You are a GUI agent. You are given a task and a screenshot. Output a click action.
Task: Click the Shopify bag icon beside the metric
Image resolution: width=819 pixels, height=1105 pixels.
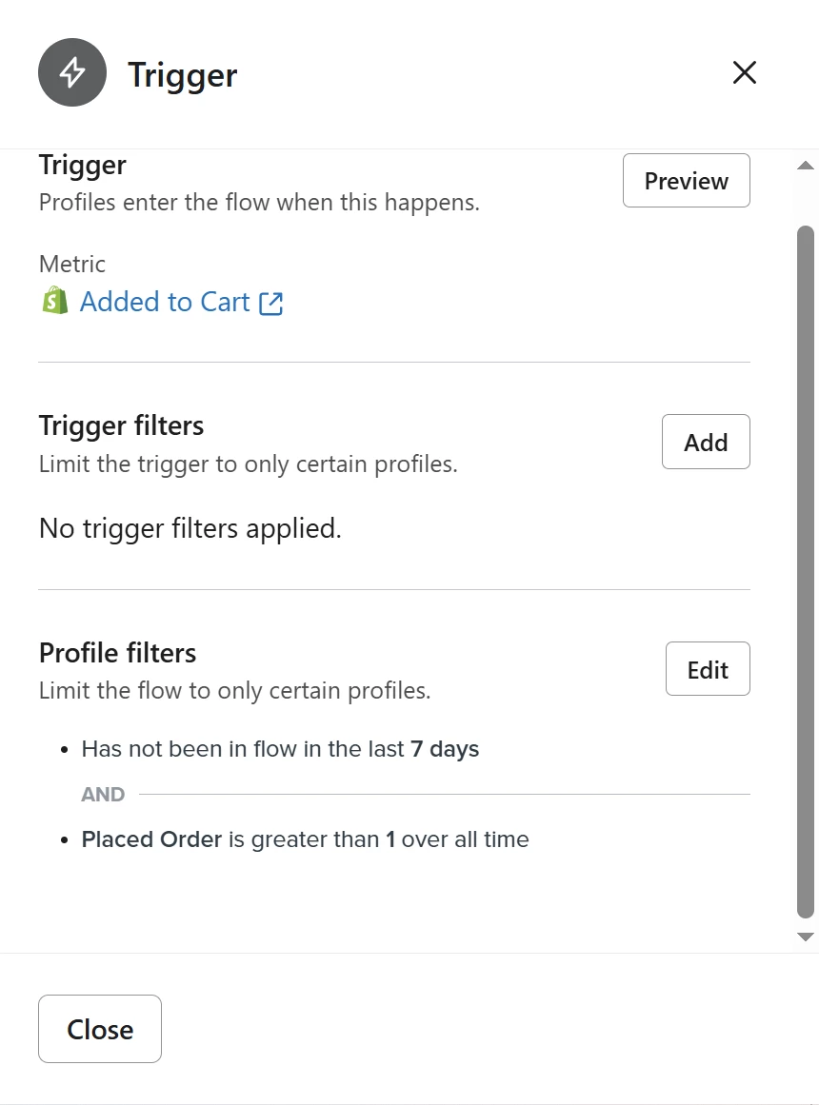pyautogui.click(x=55, y=302)
